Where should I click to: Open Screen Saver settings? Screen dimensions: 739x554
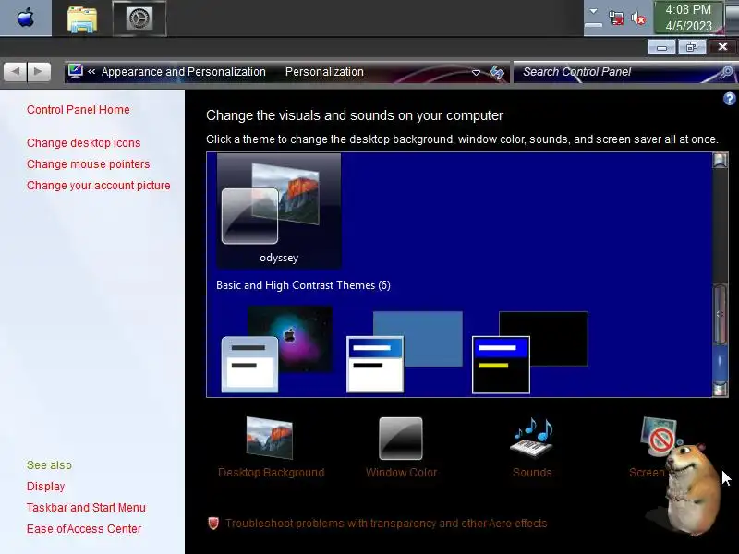coord(653,448)
